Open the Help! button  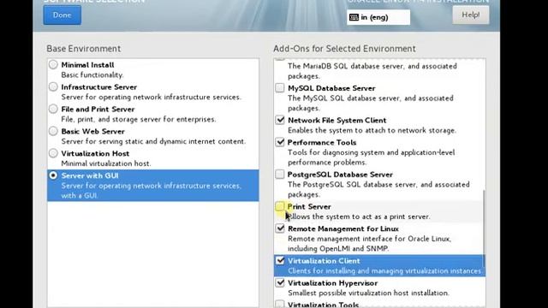point(470,15)
